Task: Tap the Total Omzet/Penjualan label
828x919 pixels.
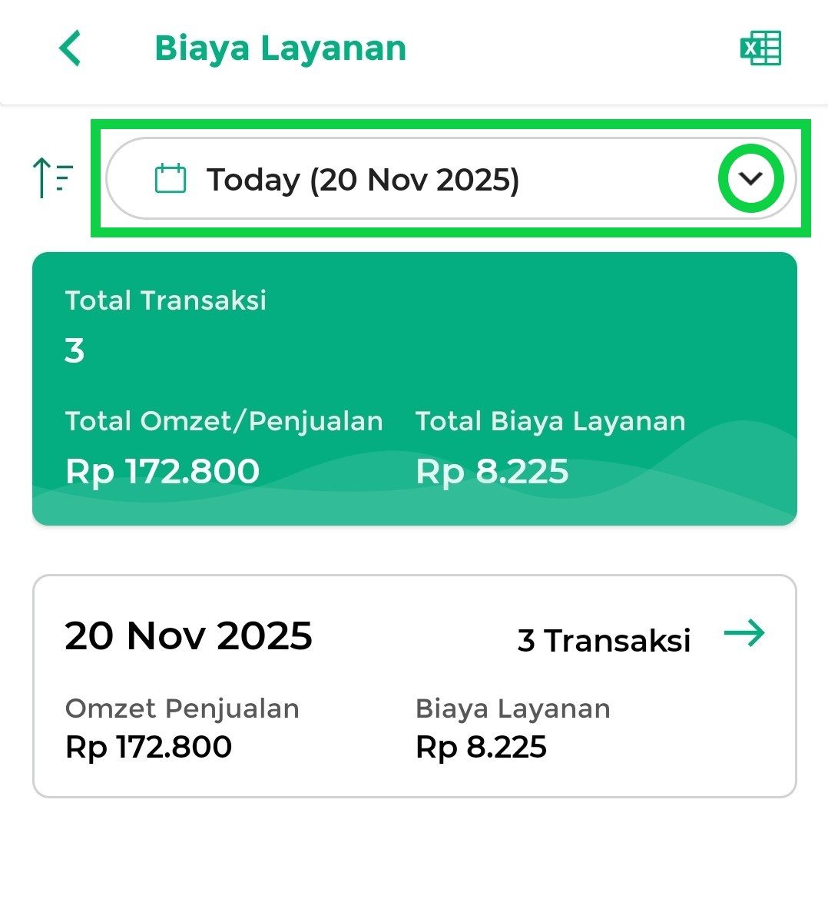Action: (224, 421)
